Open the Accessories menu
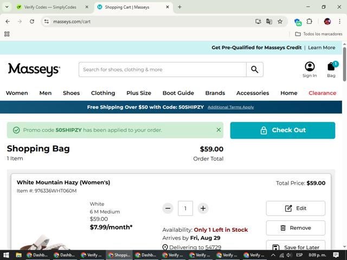Image resolution: width=347 pixels, height=260 pixels. (x=253, y=93)
